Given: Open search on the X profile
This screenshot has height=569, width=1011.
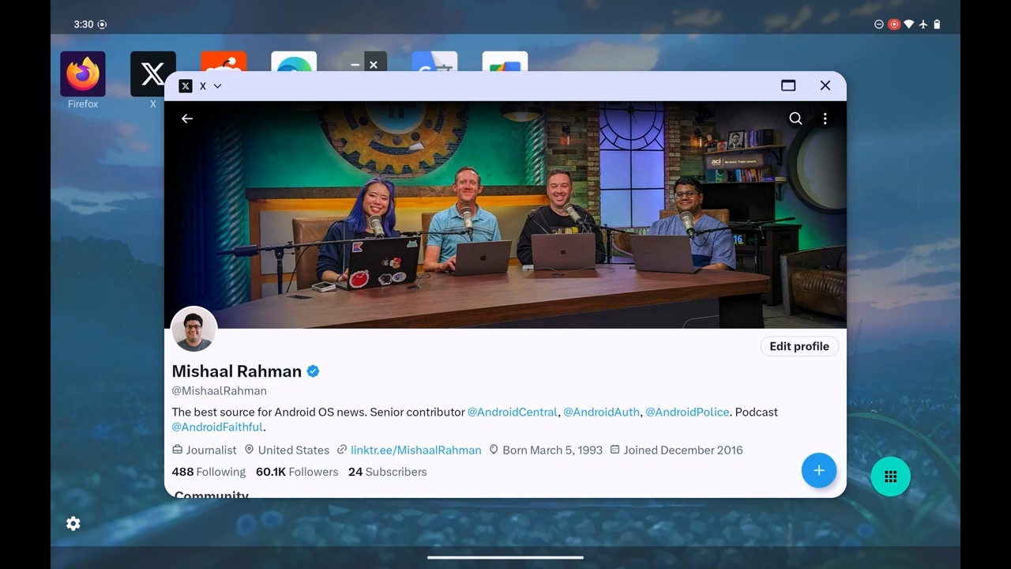Looking at the screenshot, I should click(x=795, y=119).
